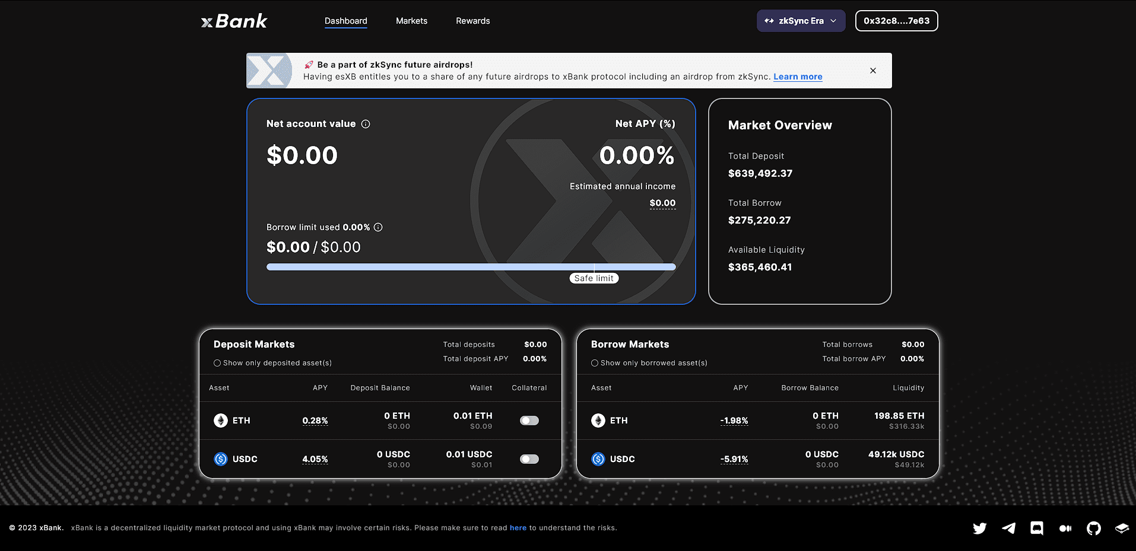Click the Deposit Balance column header

(380, 388)
